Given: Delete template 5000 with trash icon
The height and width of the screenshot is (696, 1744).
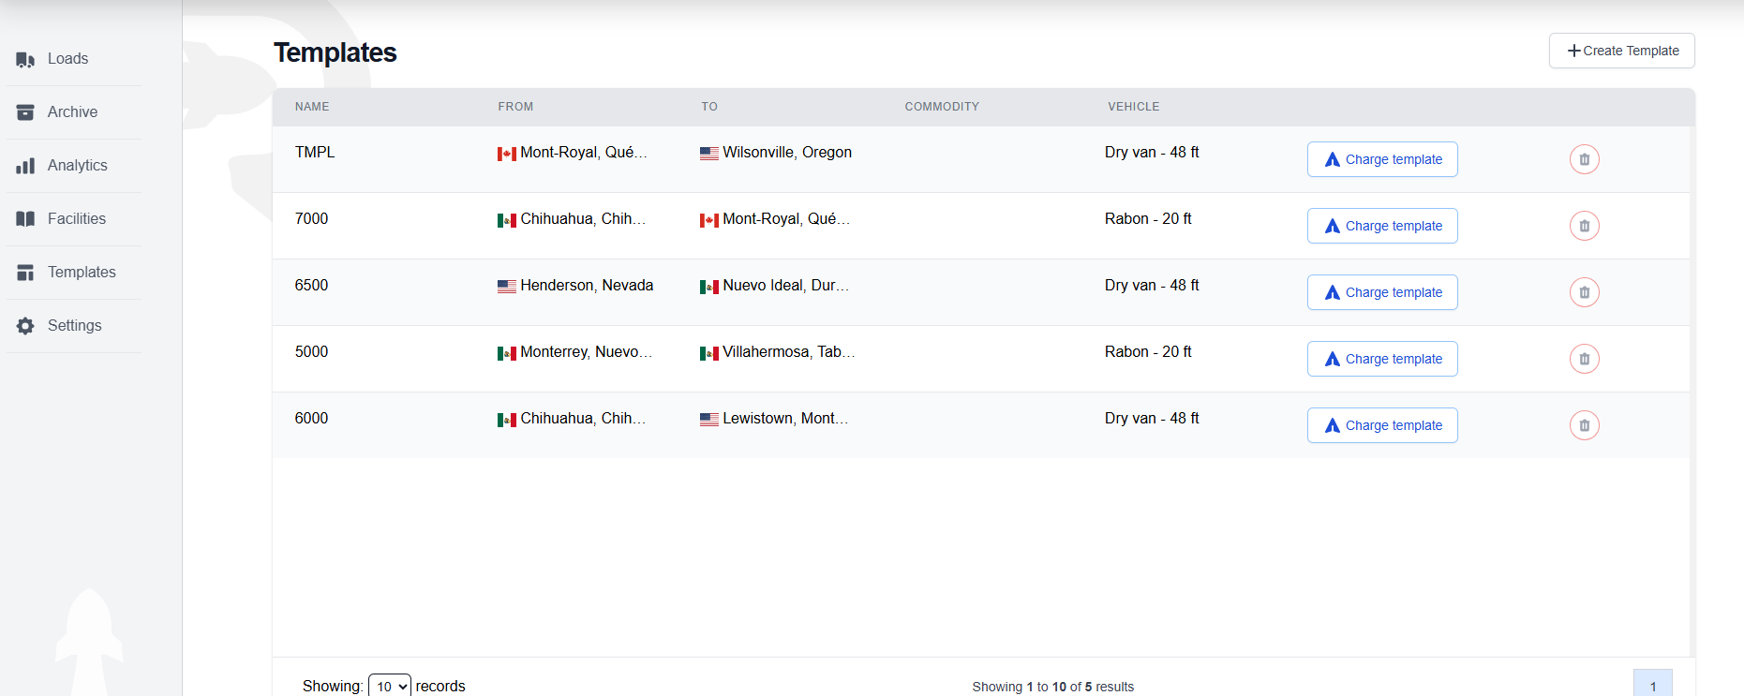Looking at the screenshot, I should click(1584, 359).
